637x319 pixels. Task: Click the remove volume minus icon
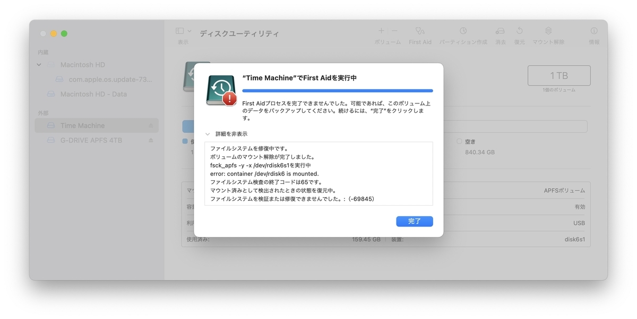[394, 31]
